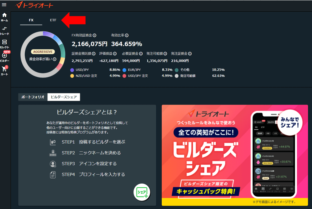
Task: Click STEP2 ニックネームを決める text
Action: [x=91, y=153]
